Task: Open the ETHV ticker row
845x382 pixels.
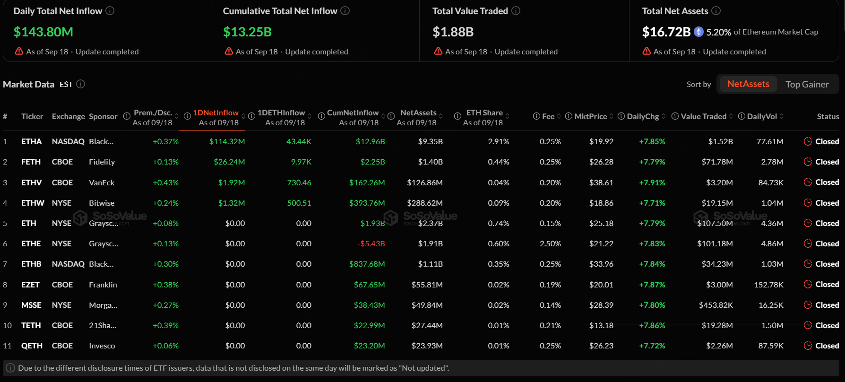Action: click(32, 182)
